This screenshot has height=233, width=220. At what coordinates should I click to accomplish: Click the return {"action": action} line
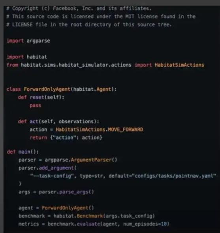(66, 137)
